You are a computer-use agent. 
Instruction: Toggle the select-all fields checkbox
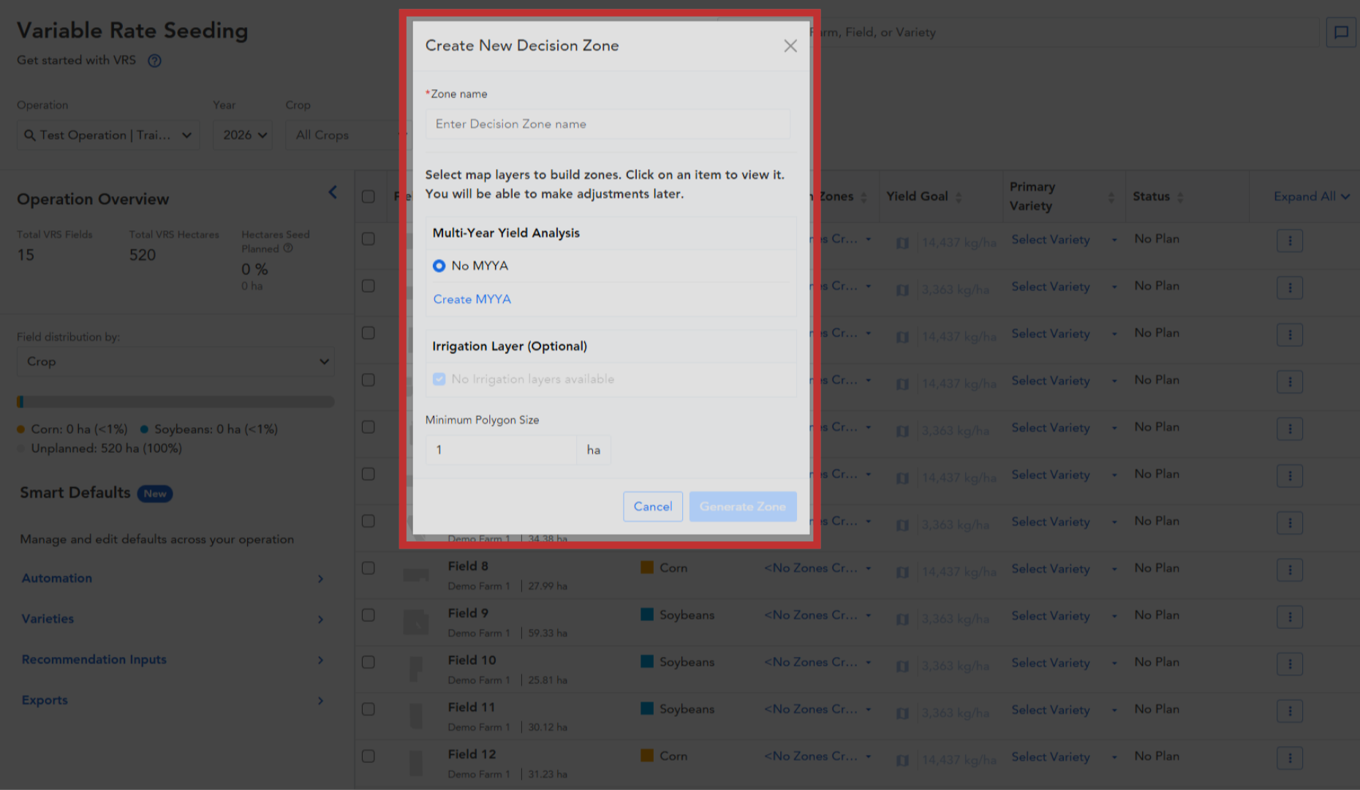[369, 196]
